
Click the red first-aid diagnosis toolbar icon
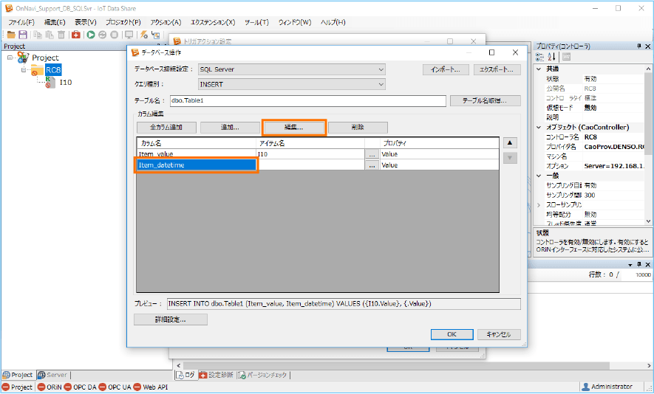coord(75,35)
